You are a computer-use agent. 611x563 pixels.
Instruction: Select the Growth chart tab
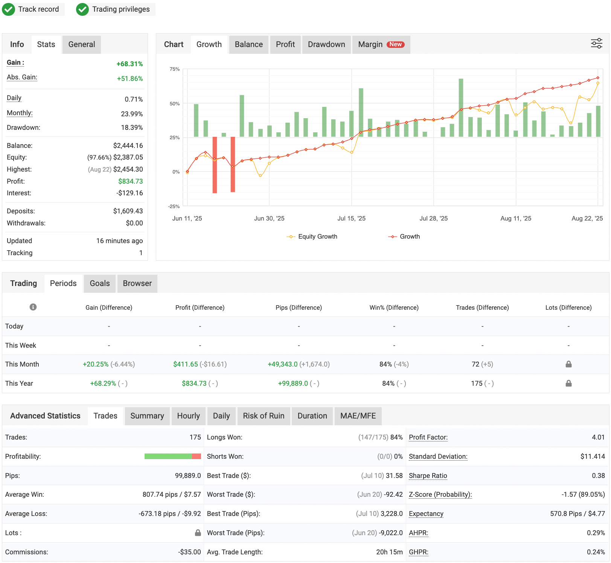coord(209,44)
